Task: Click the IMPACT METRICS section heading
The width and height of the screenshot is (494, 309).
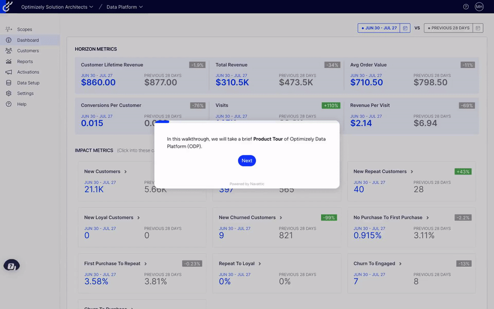Action: click(94, 150)
